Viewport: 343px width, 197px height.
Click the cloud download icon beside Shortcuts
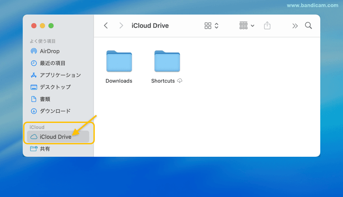(x=180, y=81)
